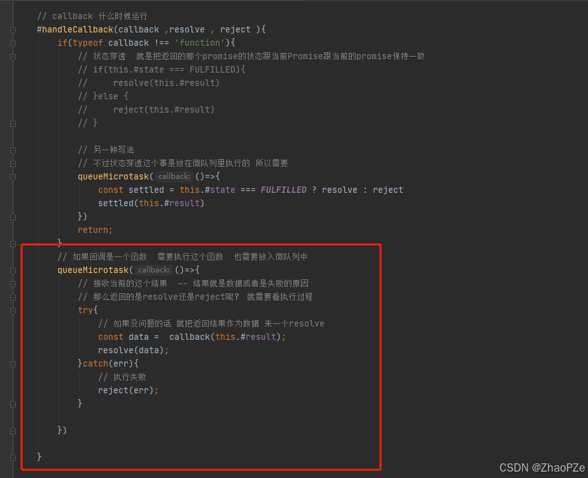The height and width of the screenshot is (478, 588).
Task: Collapse the if(typeof callback) block fold marker
Action: 13,43
